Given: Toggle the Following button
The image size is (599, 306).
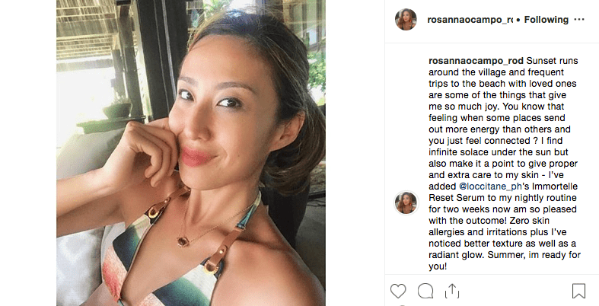Looking at the screenshot, I should point(544,20).
